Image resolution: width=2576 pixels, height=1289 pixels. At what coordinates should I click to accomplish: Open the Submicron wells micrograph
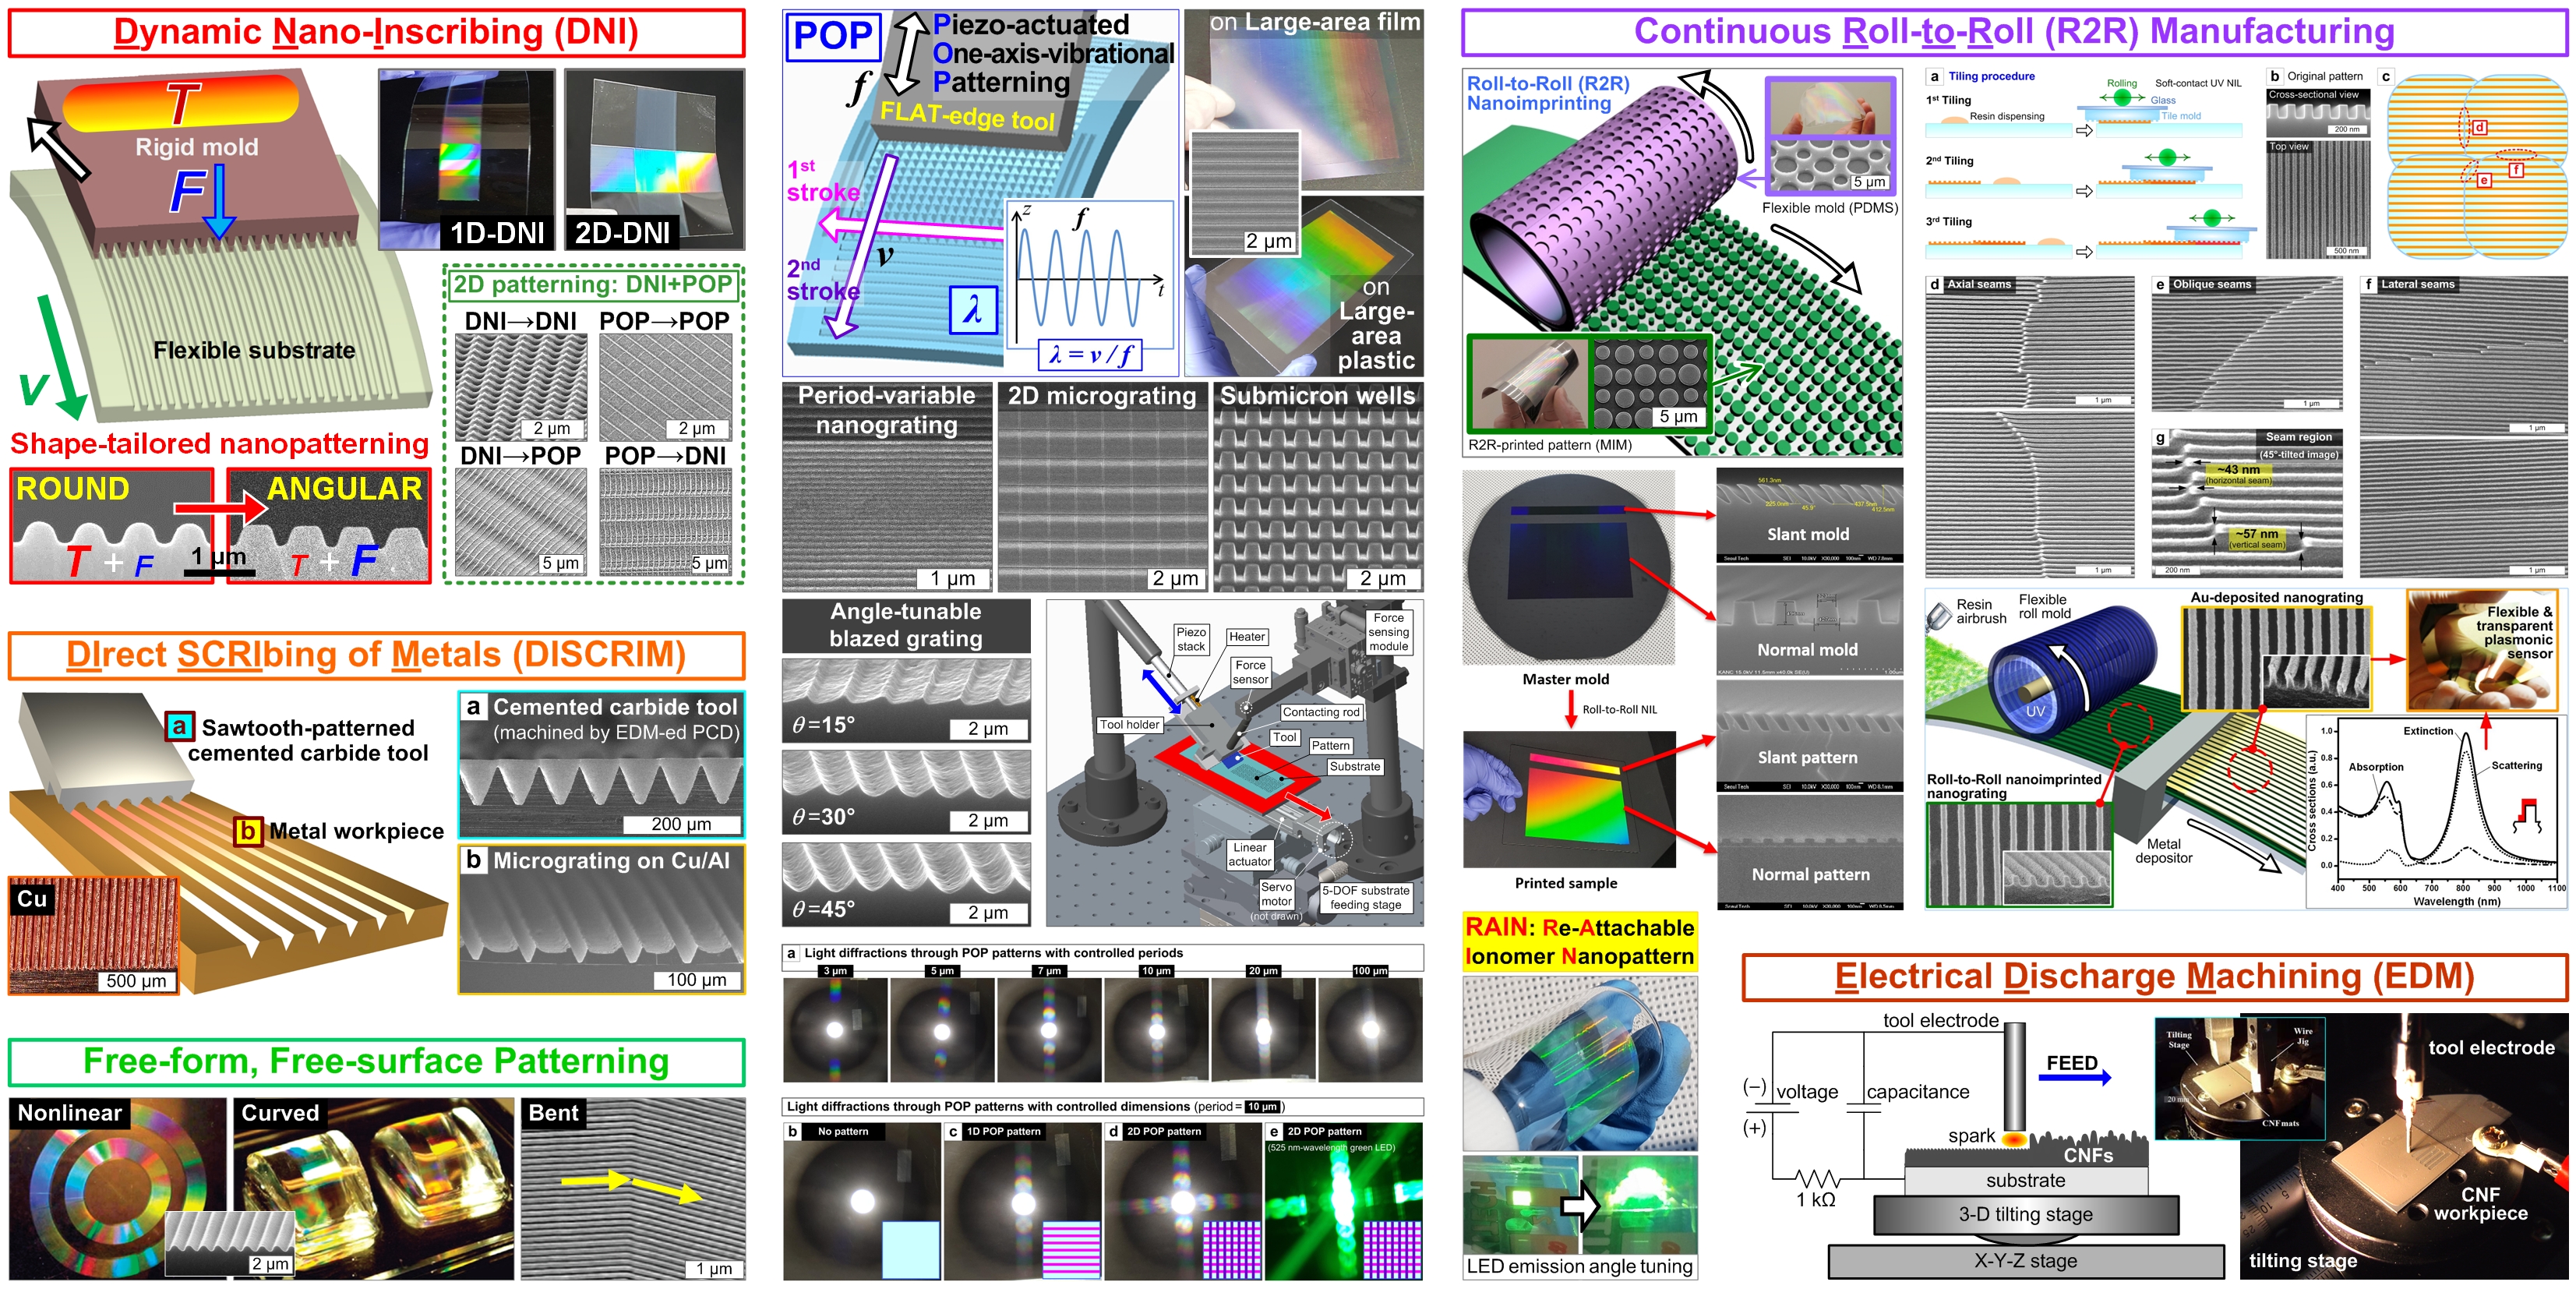[1318, 487]
